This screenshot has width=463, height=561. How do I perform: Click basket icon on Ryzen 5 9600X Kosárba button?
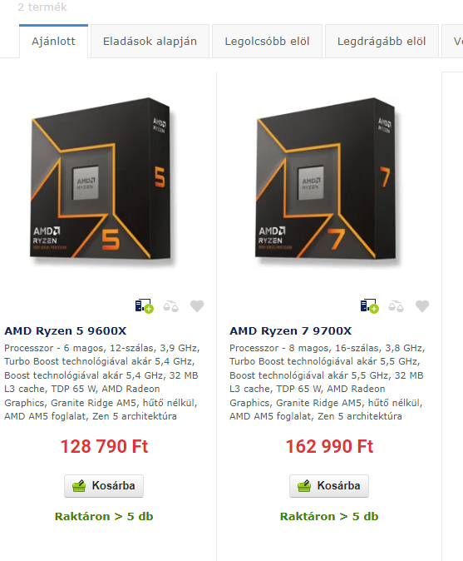79,486
